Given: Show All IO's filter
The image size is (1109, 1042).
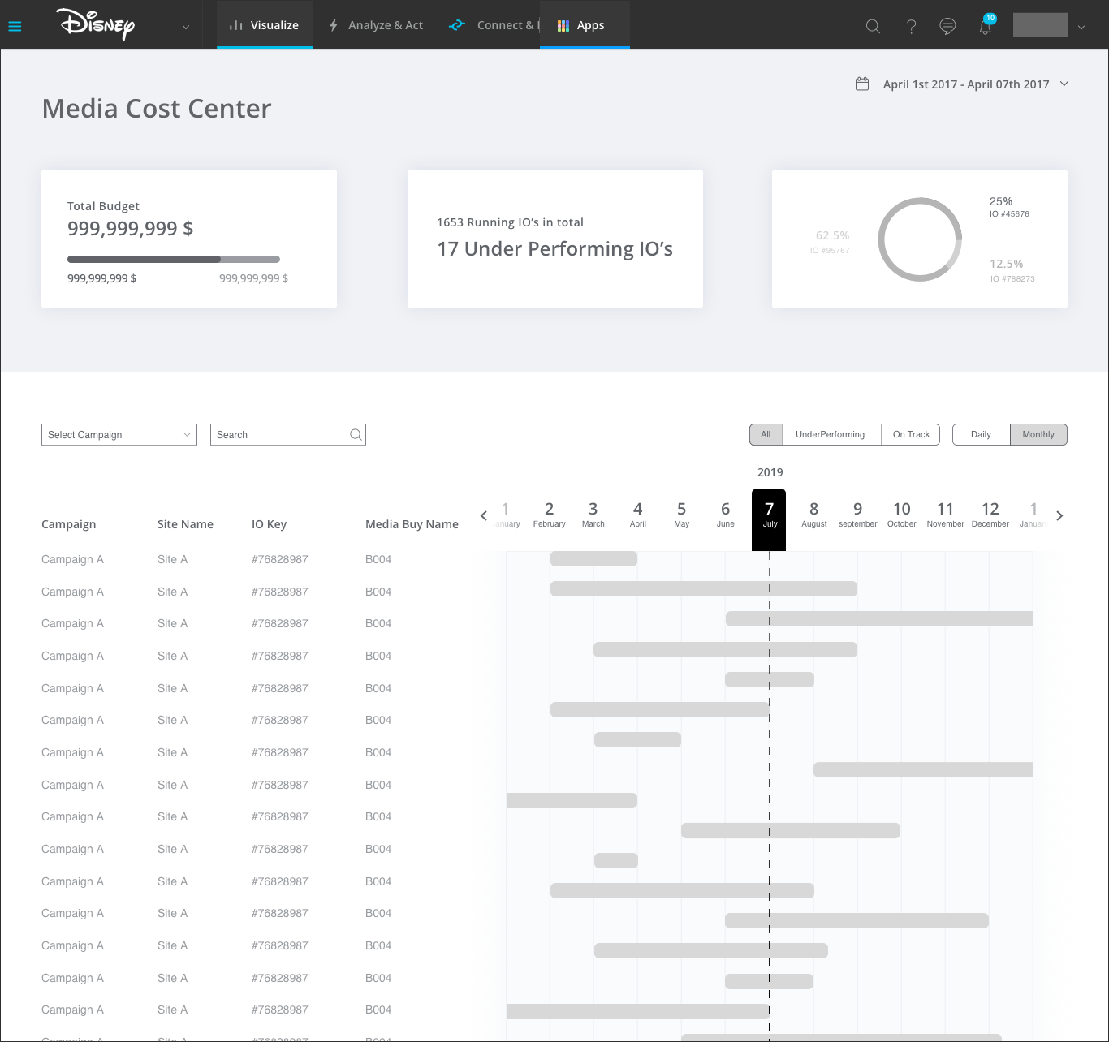Looking at the screenshot, I should (766, 435).
